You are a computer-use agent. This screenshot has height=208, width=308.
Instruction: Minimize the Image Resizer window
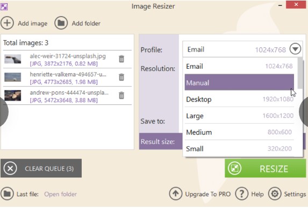pos(280,5)
